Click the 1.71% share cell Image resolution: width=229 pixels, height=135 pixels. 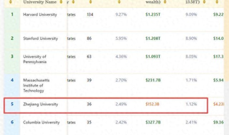[191, 80]
